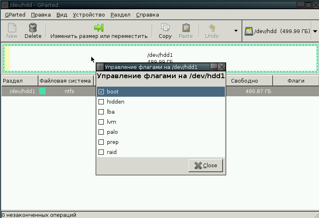This screenshot has height=218, width=319.
Task: Open the Справка menu
Action: (x=147, y=15)
